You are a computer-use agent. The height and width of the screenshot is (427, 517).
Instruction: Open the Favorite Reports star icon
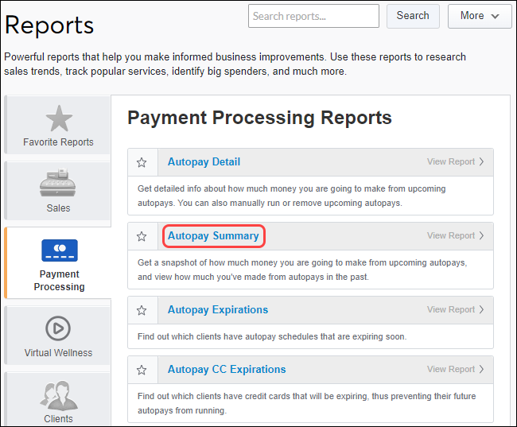click(59, 118)
